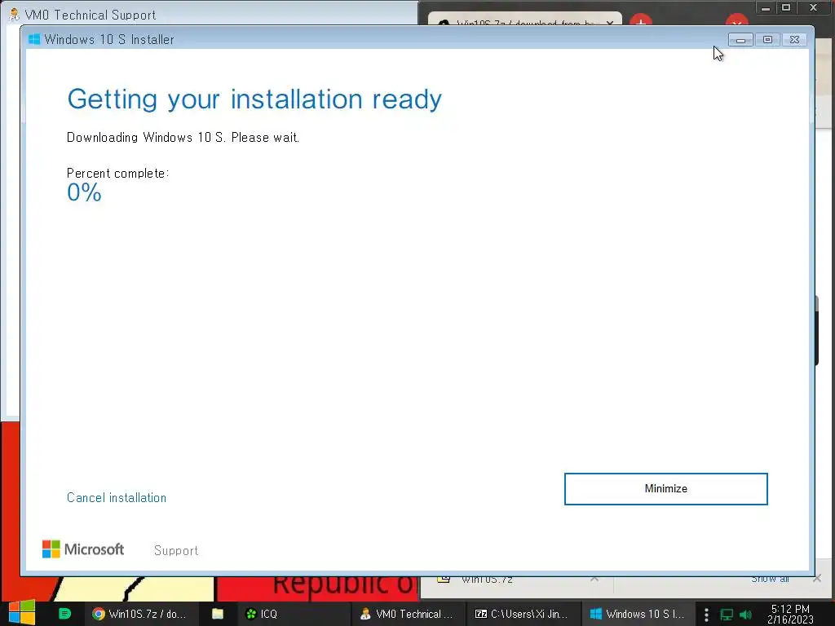Switch to VM0 Technical Support taskbar item
The image size is (835, 626).
pyautogui.click(x=408, y=614)
